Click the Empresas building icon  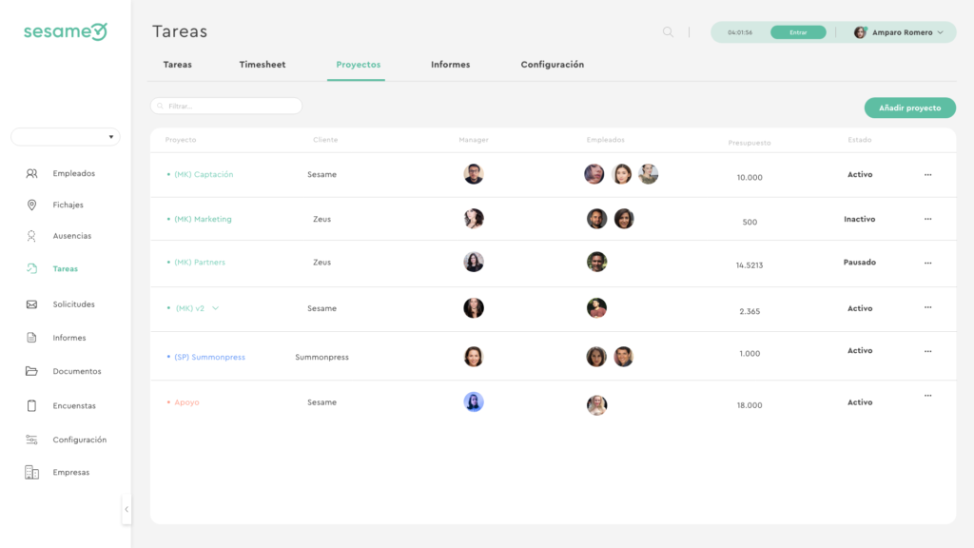(x=31, y=473)
